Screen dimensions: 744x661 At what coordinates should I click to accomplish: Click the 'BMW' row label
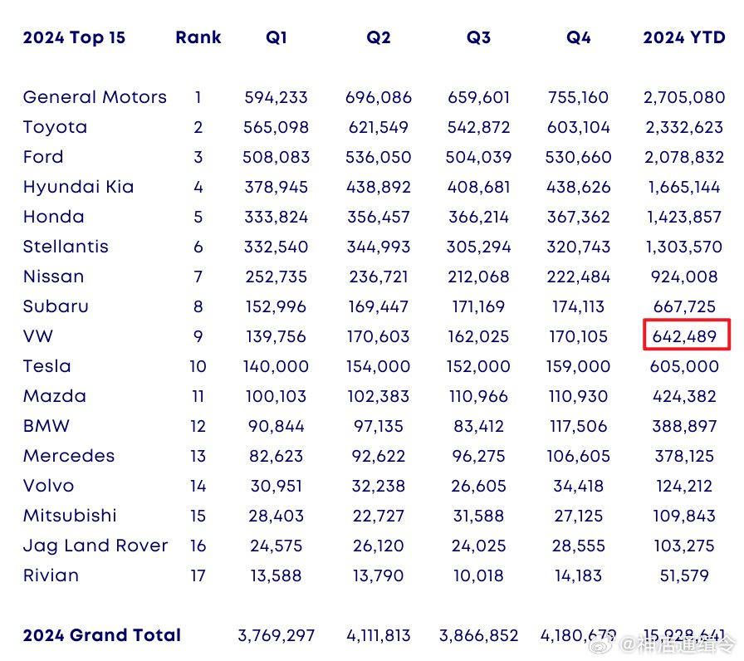46,426
